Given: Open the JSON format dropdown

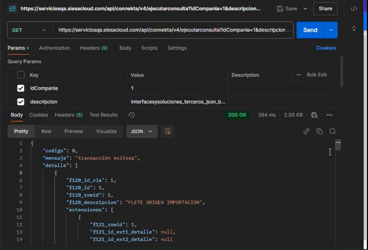Looking at the screenshot, I should [142, 131].
